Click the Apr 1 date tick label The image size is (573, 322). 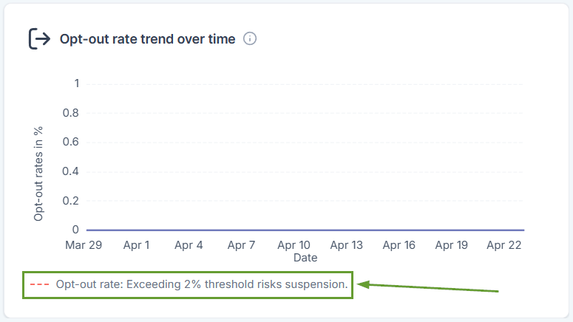coord(137,245)
